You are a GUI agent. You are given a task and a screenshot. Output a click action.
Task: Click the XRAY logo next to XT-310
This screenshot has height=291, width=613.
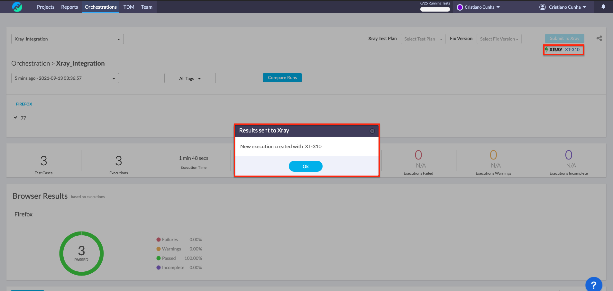tap(554, 50)
